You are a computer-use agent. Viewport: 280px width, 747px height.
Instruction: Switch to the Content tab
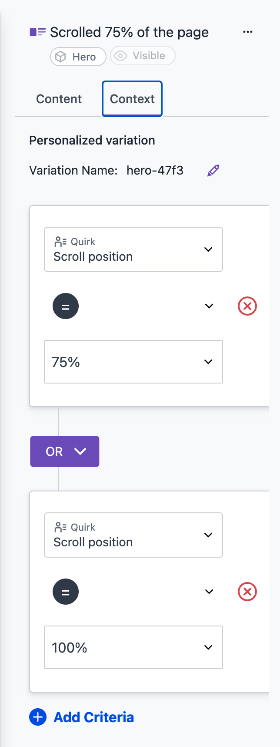tap(59, 99)
